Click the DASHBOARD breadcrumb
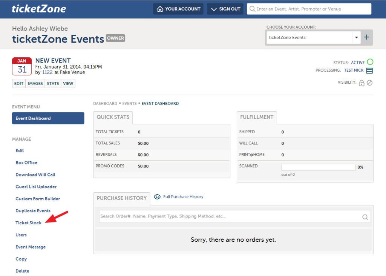386x276 pixels. tap(105, 103)
